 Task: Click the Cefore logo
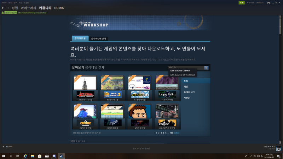85,123
